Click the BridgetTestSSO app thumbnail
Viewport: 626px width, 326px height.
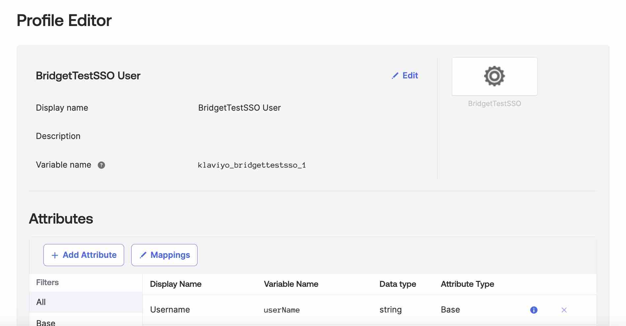pyautogui.click(x=494, y=76)
